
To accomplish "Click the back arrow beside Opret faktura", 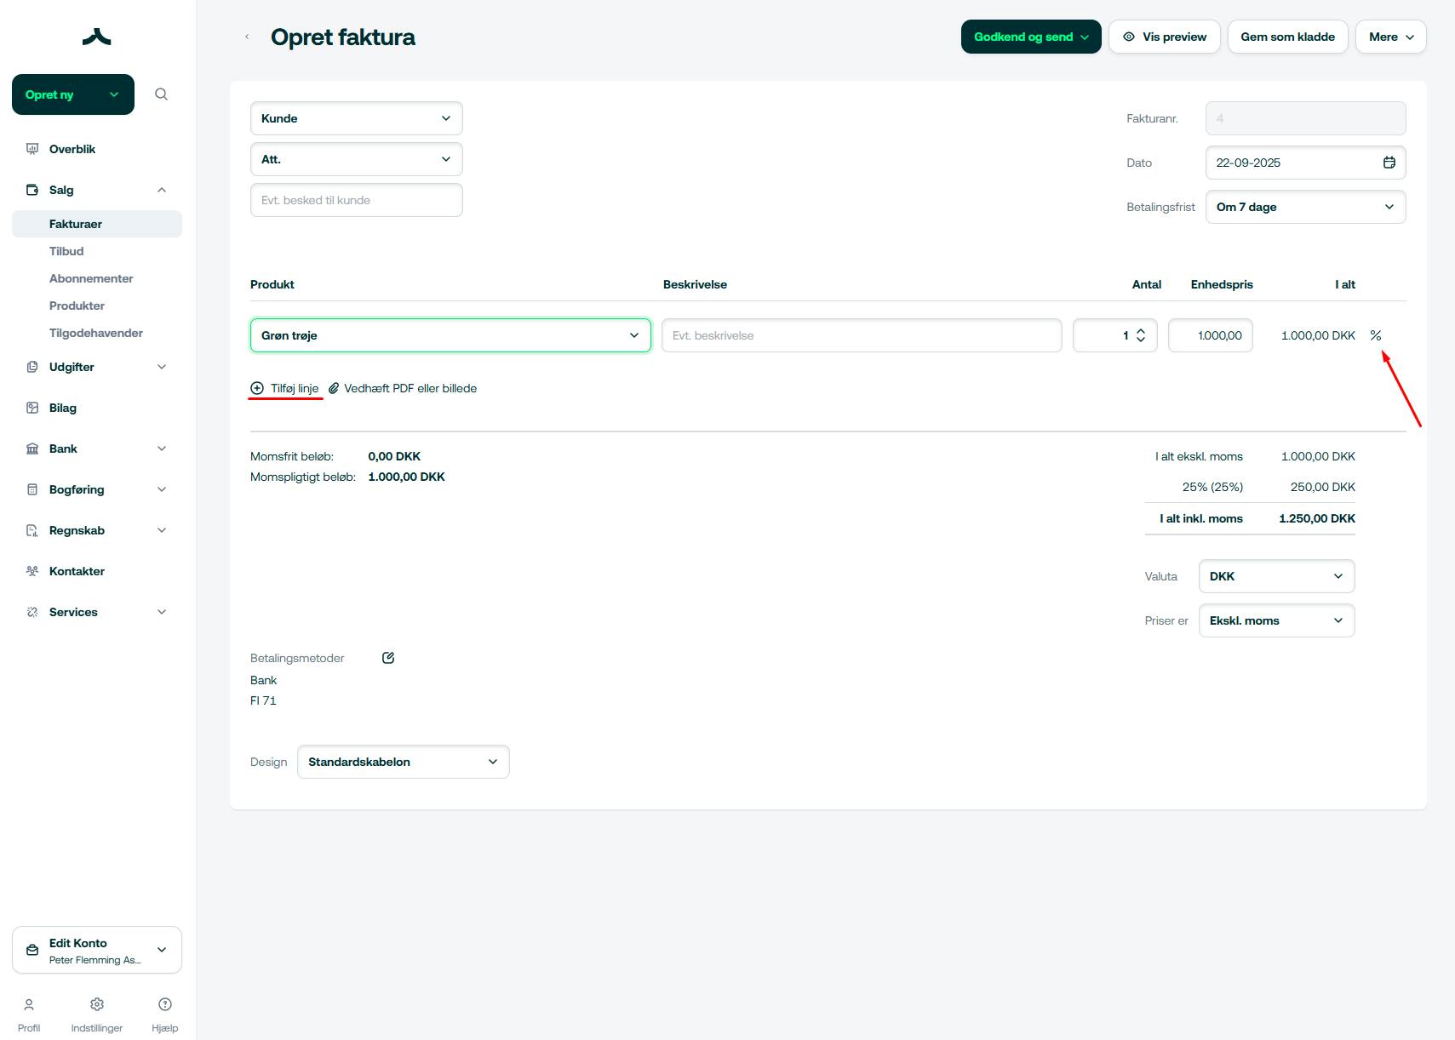I will click(247, 37).
